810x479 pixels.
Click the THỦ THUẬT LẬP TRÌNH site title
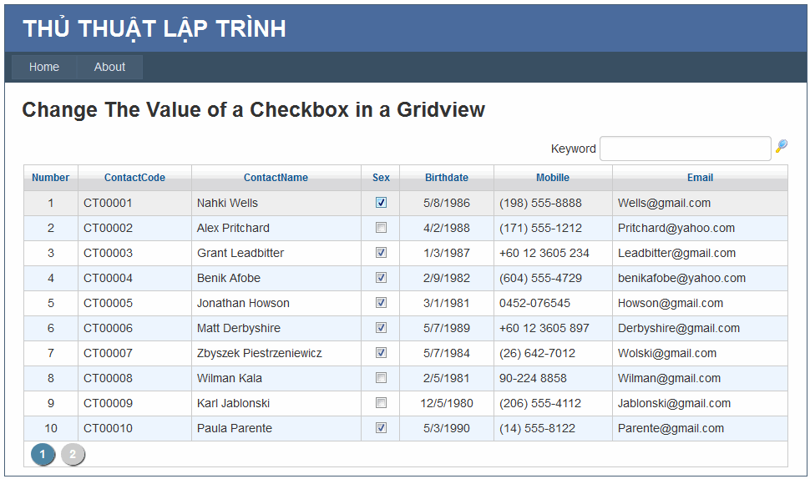pos(154,29)
